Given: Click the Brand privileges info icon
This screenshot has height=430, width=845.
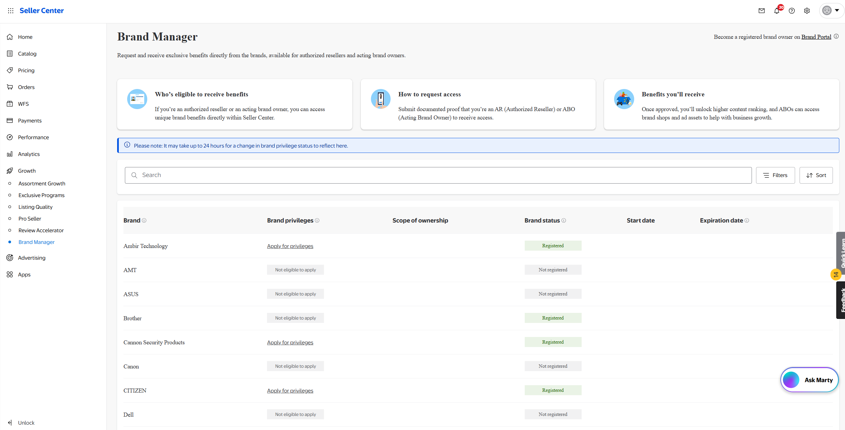Looking at the screenshot, I should pyautogui.click(x=317, y=221).
